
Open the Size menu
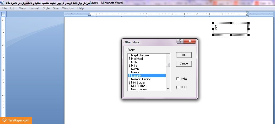(56, 8)
